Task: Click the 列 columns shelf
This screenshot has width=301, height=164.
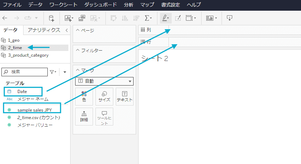Action: coord(235,30)
